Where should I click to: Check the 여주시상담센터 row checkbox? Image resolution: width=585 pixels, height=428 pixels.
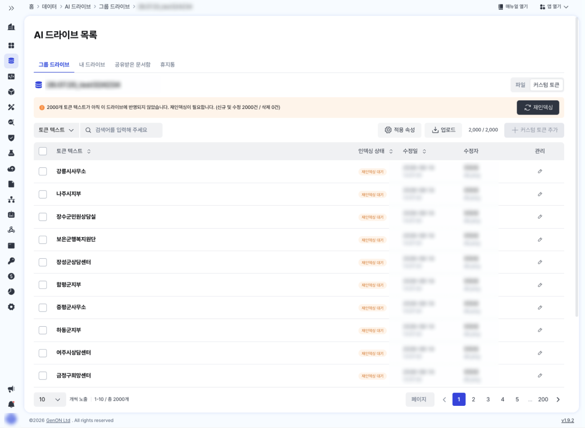coord(43,353)
